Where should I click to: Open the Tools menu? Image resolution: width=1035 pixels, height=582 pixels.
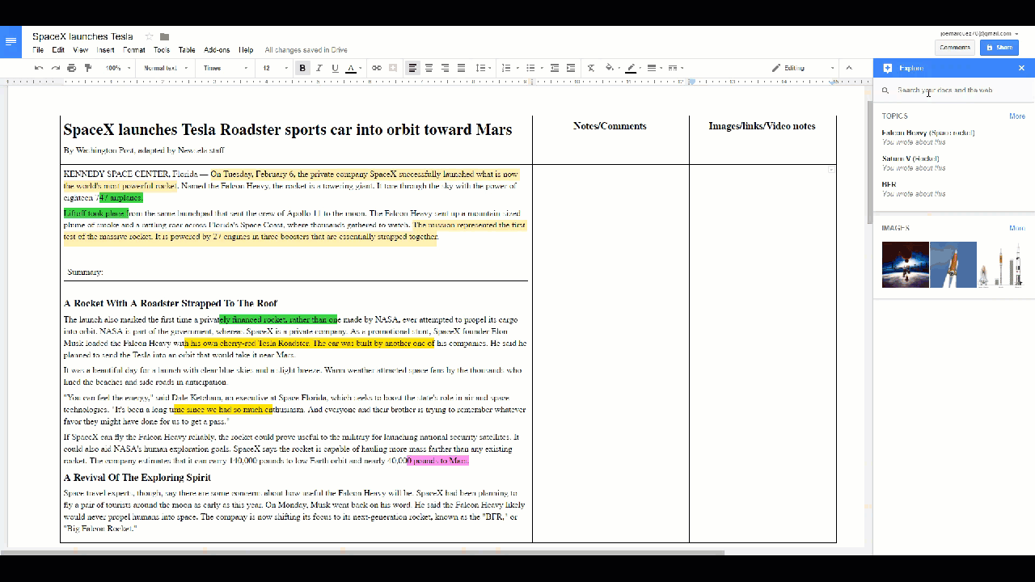pos(162,50)
